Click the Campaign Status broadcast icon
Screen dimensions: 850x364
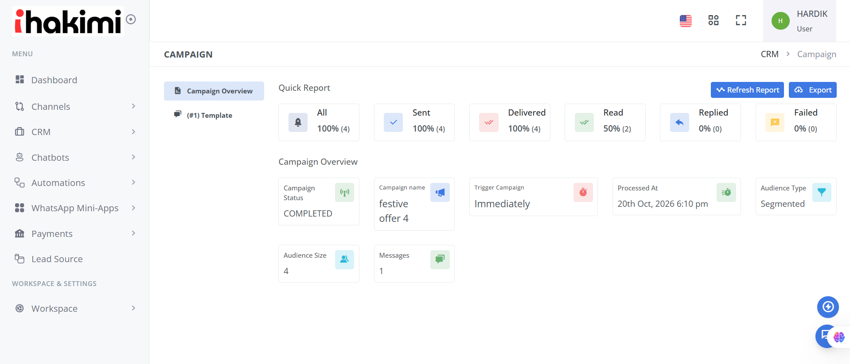[x=345, y=193]
